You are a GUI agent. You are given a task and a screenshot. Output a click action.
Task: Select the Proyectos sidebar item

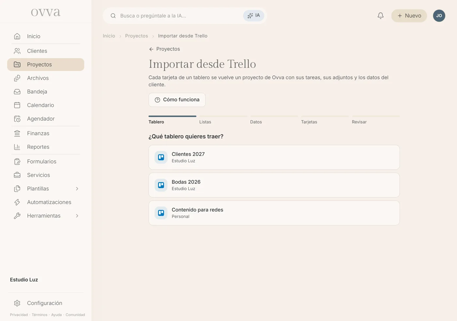[x=46, y=65]
